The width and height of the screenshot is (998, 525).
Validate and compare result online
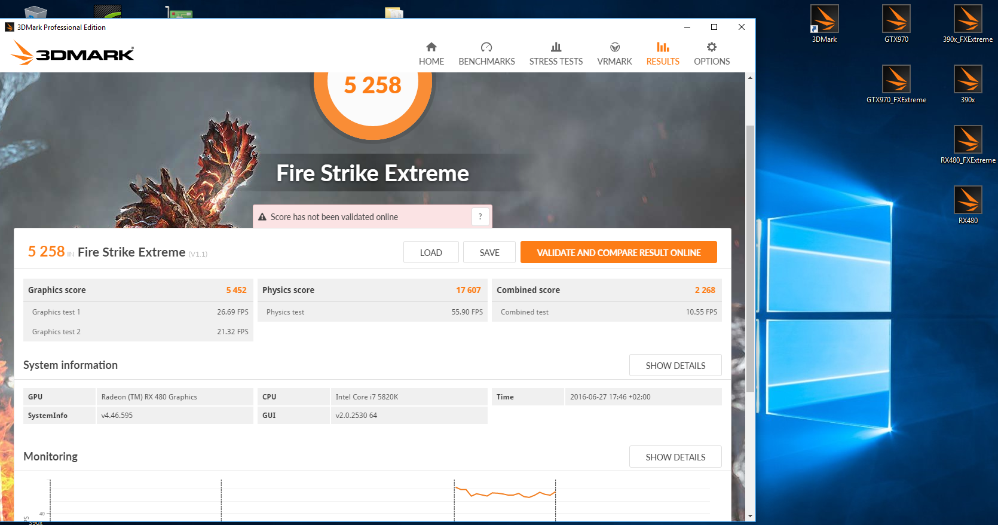[x=619, y=252]
